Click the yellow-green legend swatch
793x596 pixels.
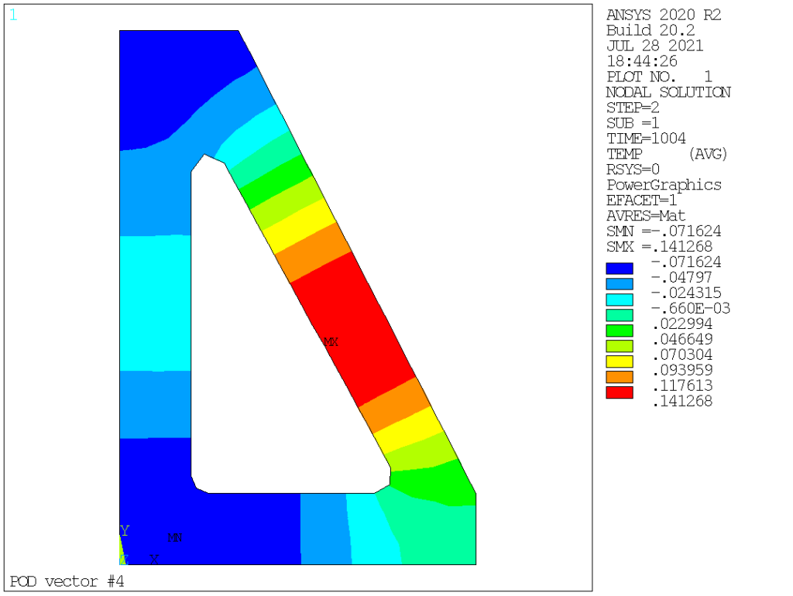620,346
